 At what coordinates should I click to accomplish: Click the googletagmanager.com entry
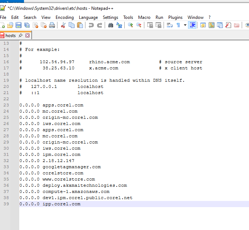tap(72, 167)
